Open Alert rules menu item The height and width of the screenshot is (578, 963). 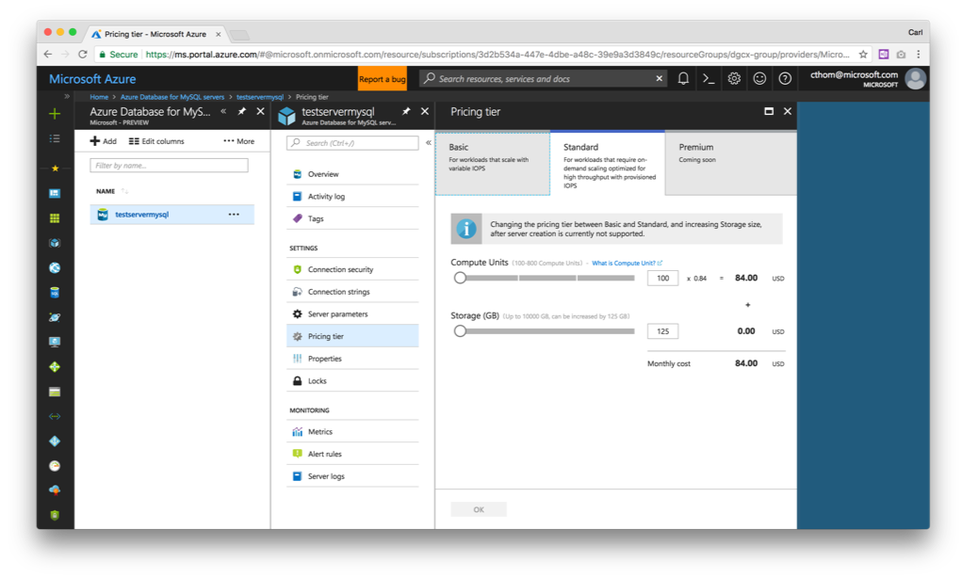[352, 454]
